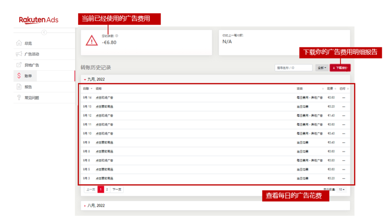The image size is (390, 219).
Task: Open the 常见问题 FAQ menu item
Action: click(44, 98)
